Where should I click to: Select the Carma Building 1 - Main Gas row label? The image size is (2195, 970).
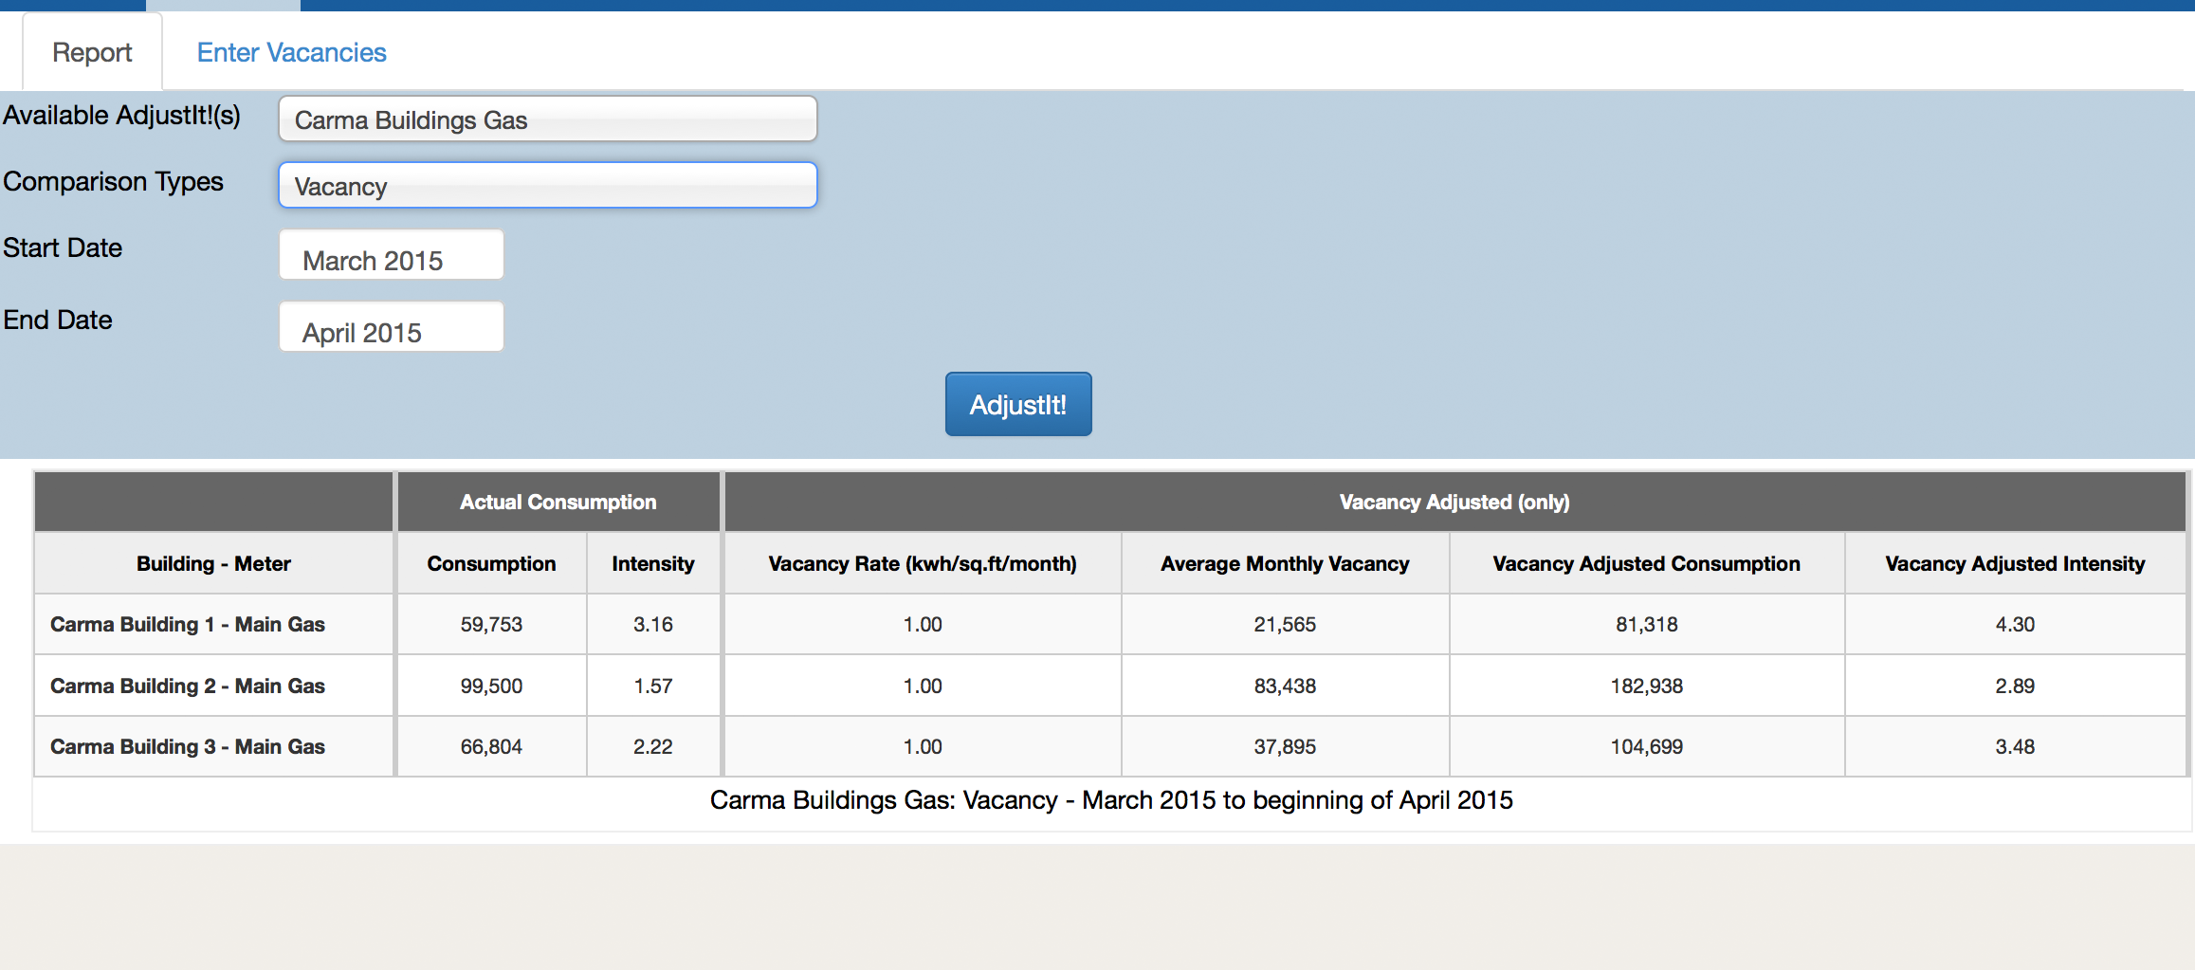188,624
